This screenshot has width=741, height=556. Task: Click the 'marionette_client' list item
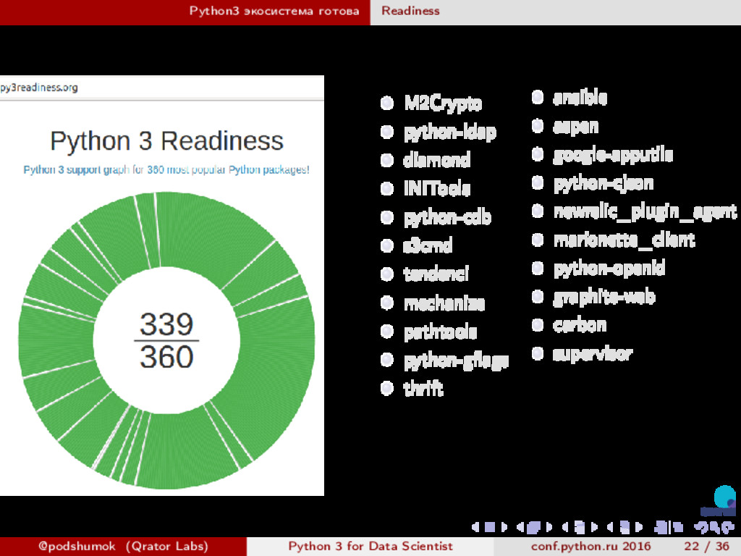pos(624,240)
